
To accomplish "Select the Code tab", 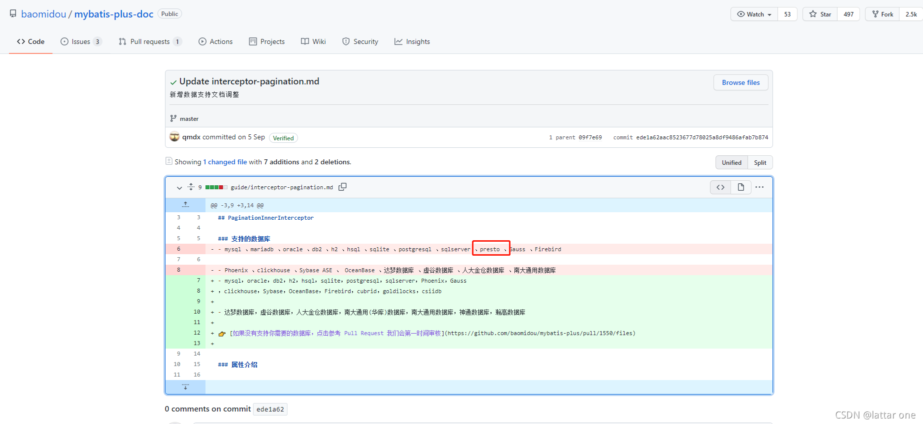I will pos(30,41).
